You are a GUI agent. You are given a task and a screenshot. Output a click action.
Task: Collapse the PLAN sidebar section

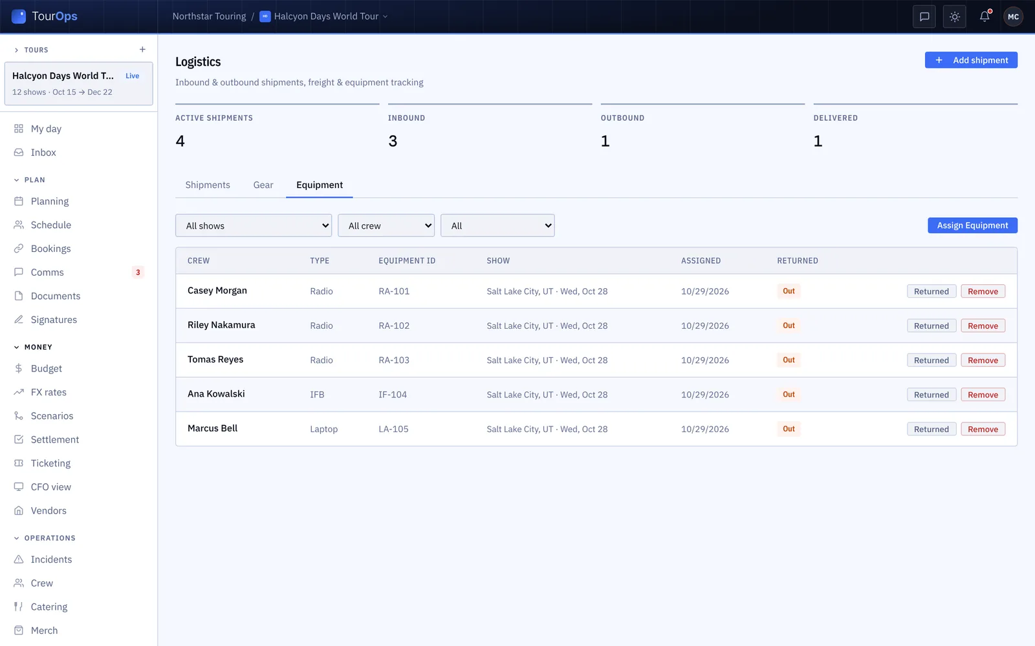(30, 180)
